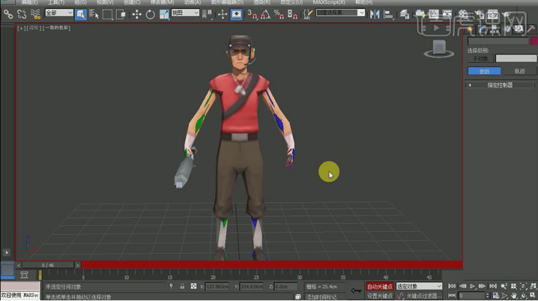Image resolution: width=538 pixels, height=301 pixels.
Task: Click the Bind to Space Warp icon
Action: [x=35, y=14]
